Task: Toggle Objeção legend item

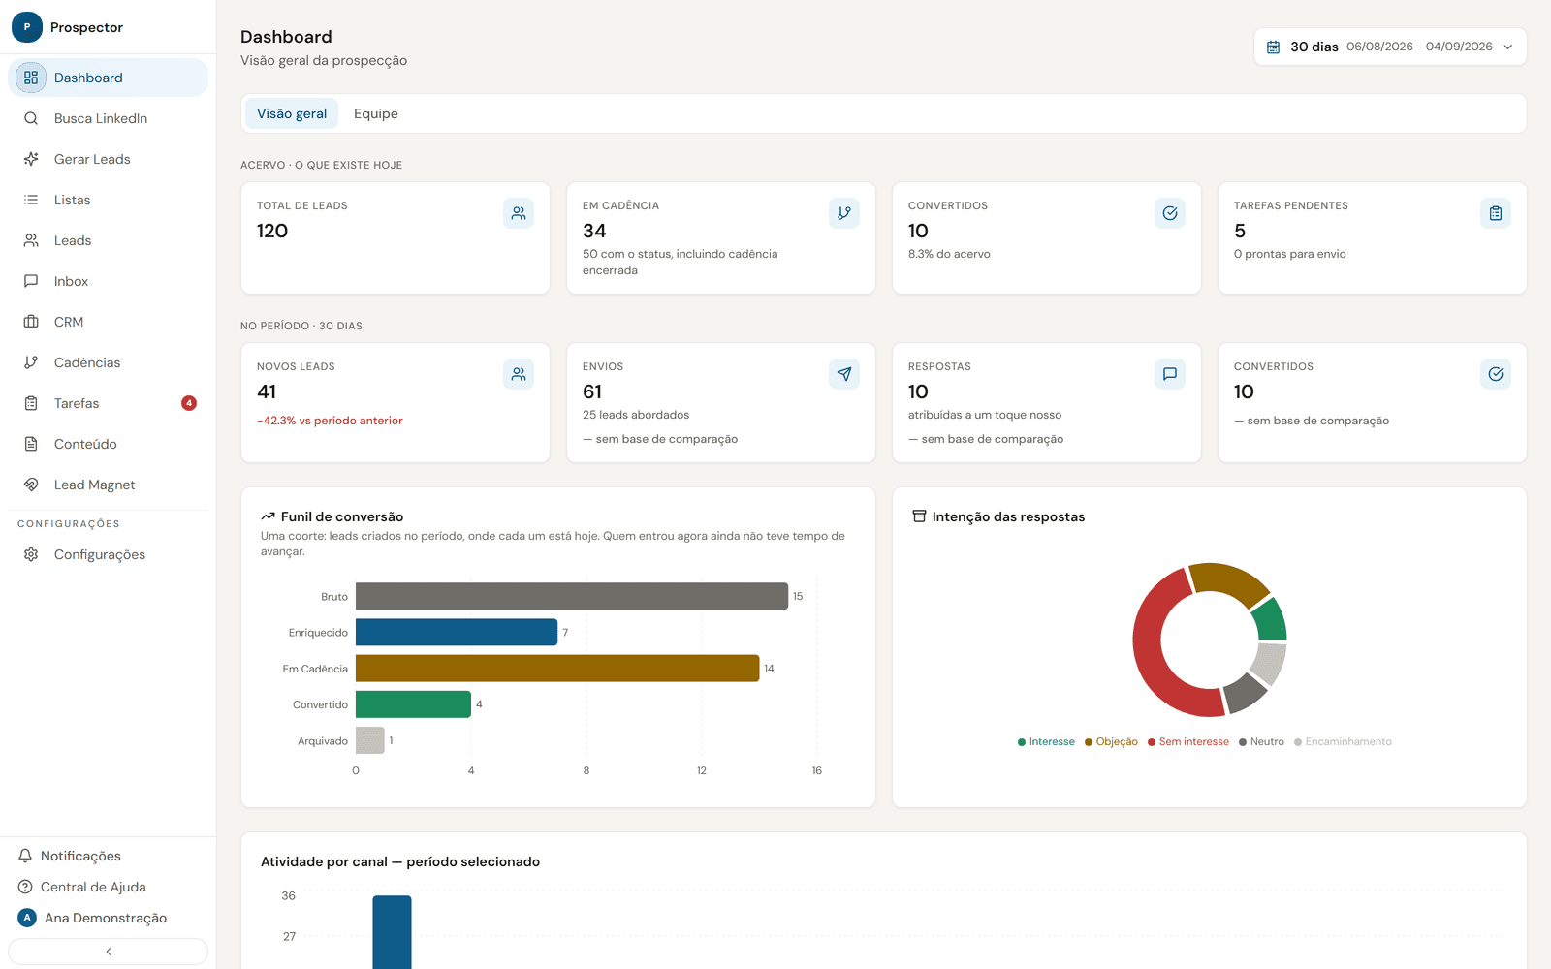Action: pos(1111,741)
